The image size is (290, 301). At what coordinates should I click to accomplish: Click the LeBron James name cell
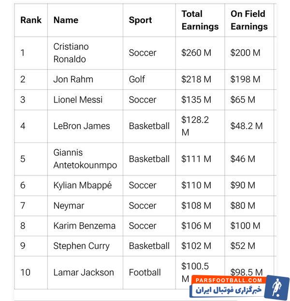click(x=82, y=126)
